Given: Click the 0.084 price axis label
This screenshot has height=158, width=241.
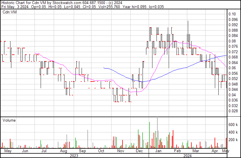Looking at the screenshot, I should 233,36.
